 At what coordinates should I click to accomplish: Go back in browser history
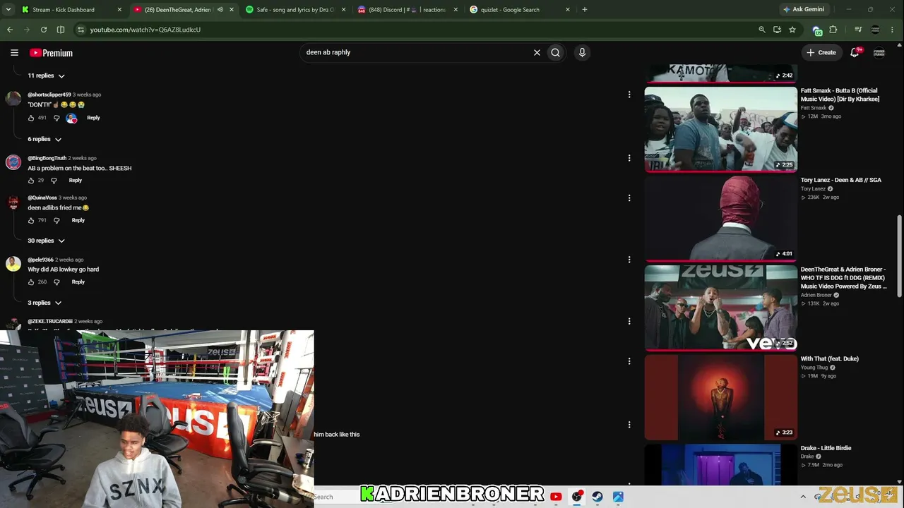[10, 30]
